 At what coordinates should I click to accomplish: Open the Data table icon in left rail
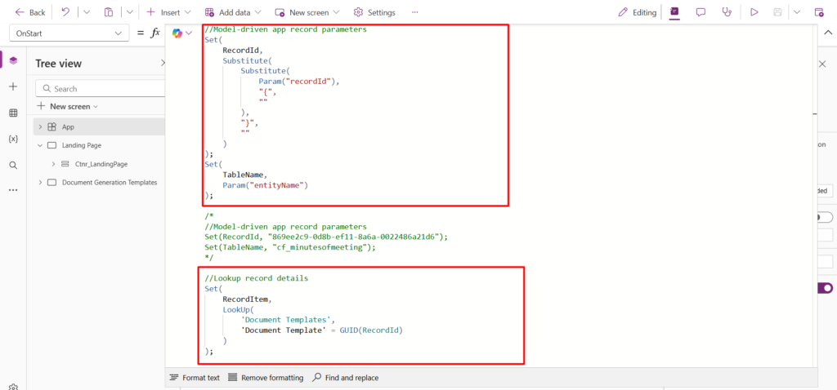click(x=13, y=113)
